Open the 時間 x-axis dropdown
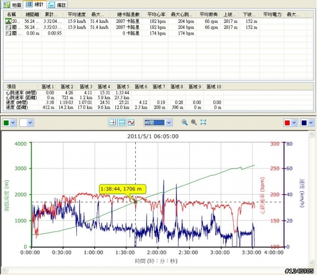Viewport: 317px width, 275px height. point(169,122)
